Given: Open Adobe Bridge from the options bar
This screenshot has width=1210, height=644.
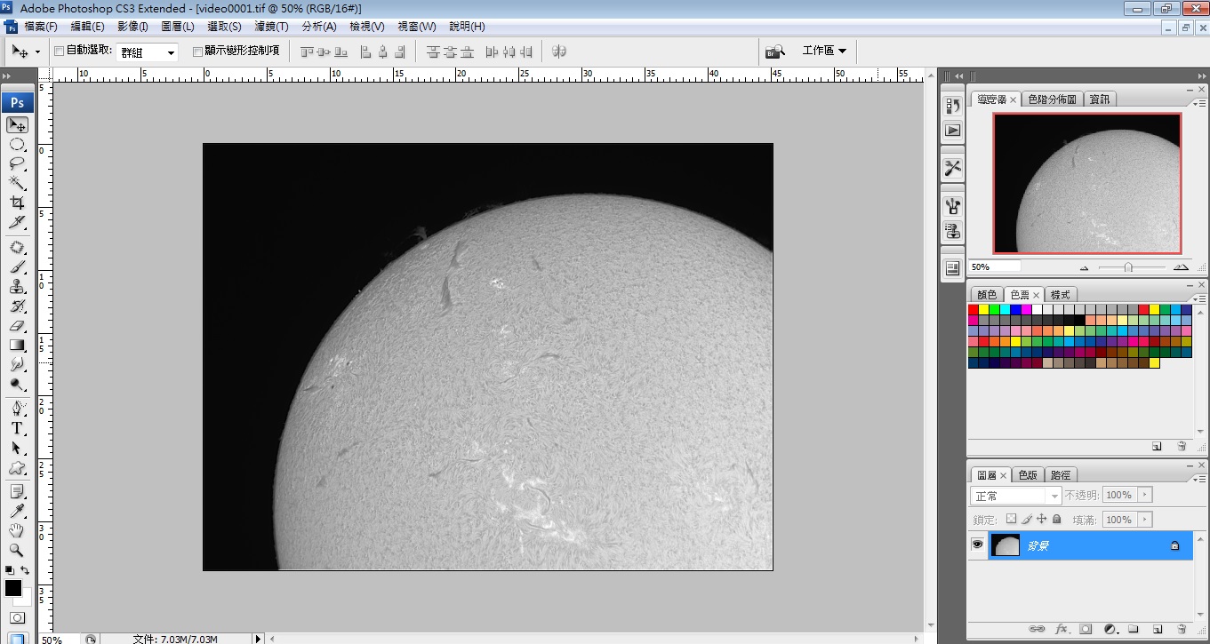Looking at the screenshot, I should tap(775, 52).
